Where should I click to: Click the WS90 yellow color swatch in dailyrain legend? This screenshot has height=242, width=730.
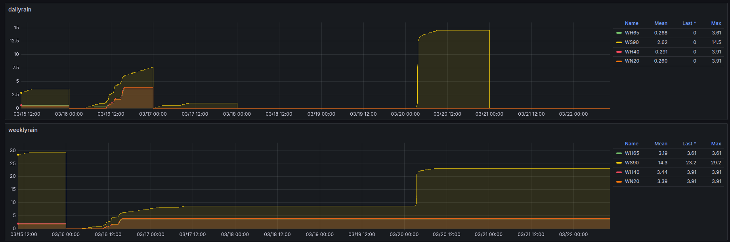tap(619, 42)
